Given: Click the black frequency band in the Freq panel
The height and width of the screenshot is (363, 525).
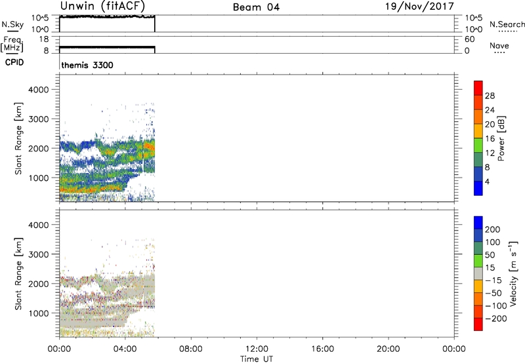Looking at the screenshot, I should [x=107, y=47].
